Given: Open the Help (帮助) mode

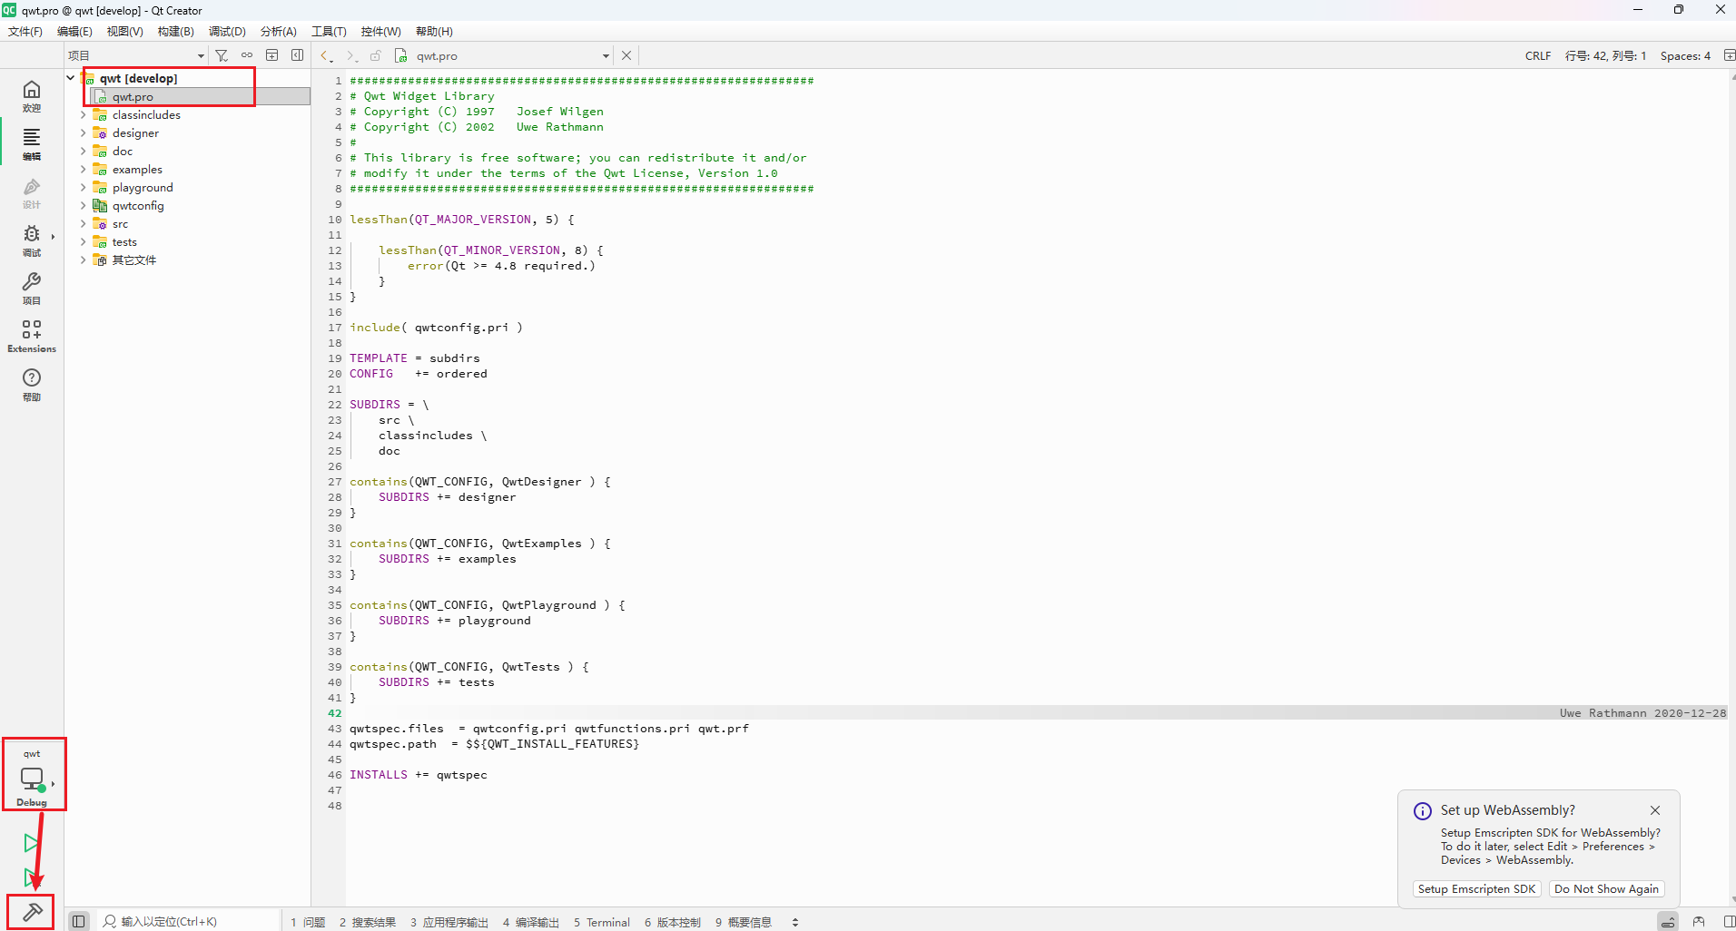Looking at the screenshot, I should (x=32, y=384).
